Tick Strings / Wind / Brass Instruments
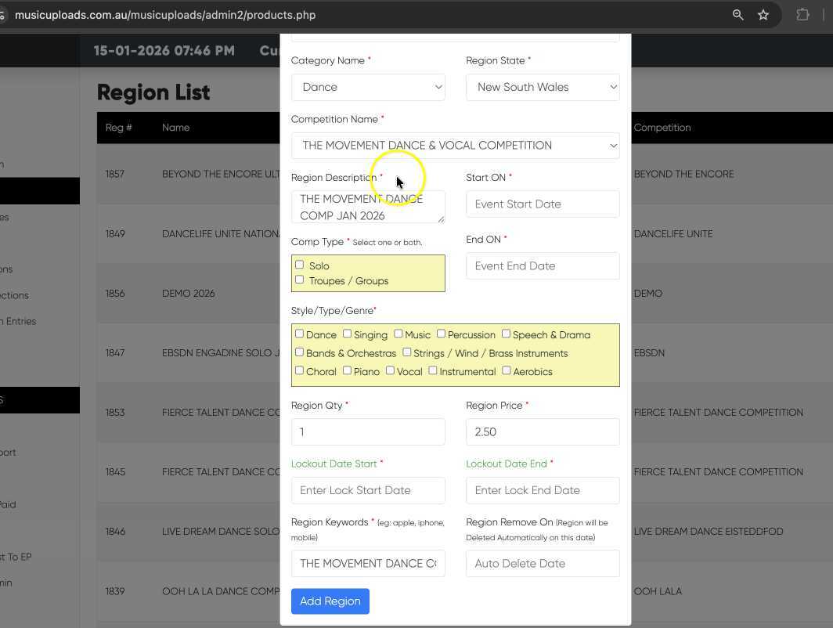The height and width of the screenshot is (628, 833). (407, 352)
